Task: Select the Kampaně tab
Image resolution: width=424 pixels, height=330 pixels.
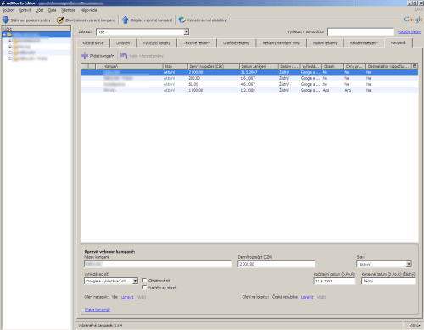Action: coord(399,42)
